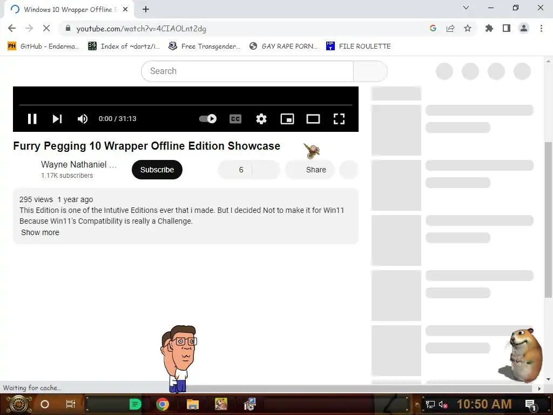Image resolution: width=553 pixels, height=415 pixels.
Task: Open green notes app on taskbar
Action: pos(135,404)
